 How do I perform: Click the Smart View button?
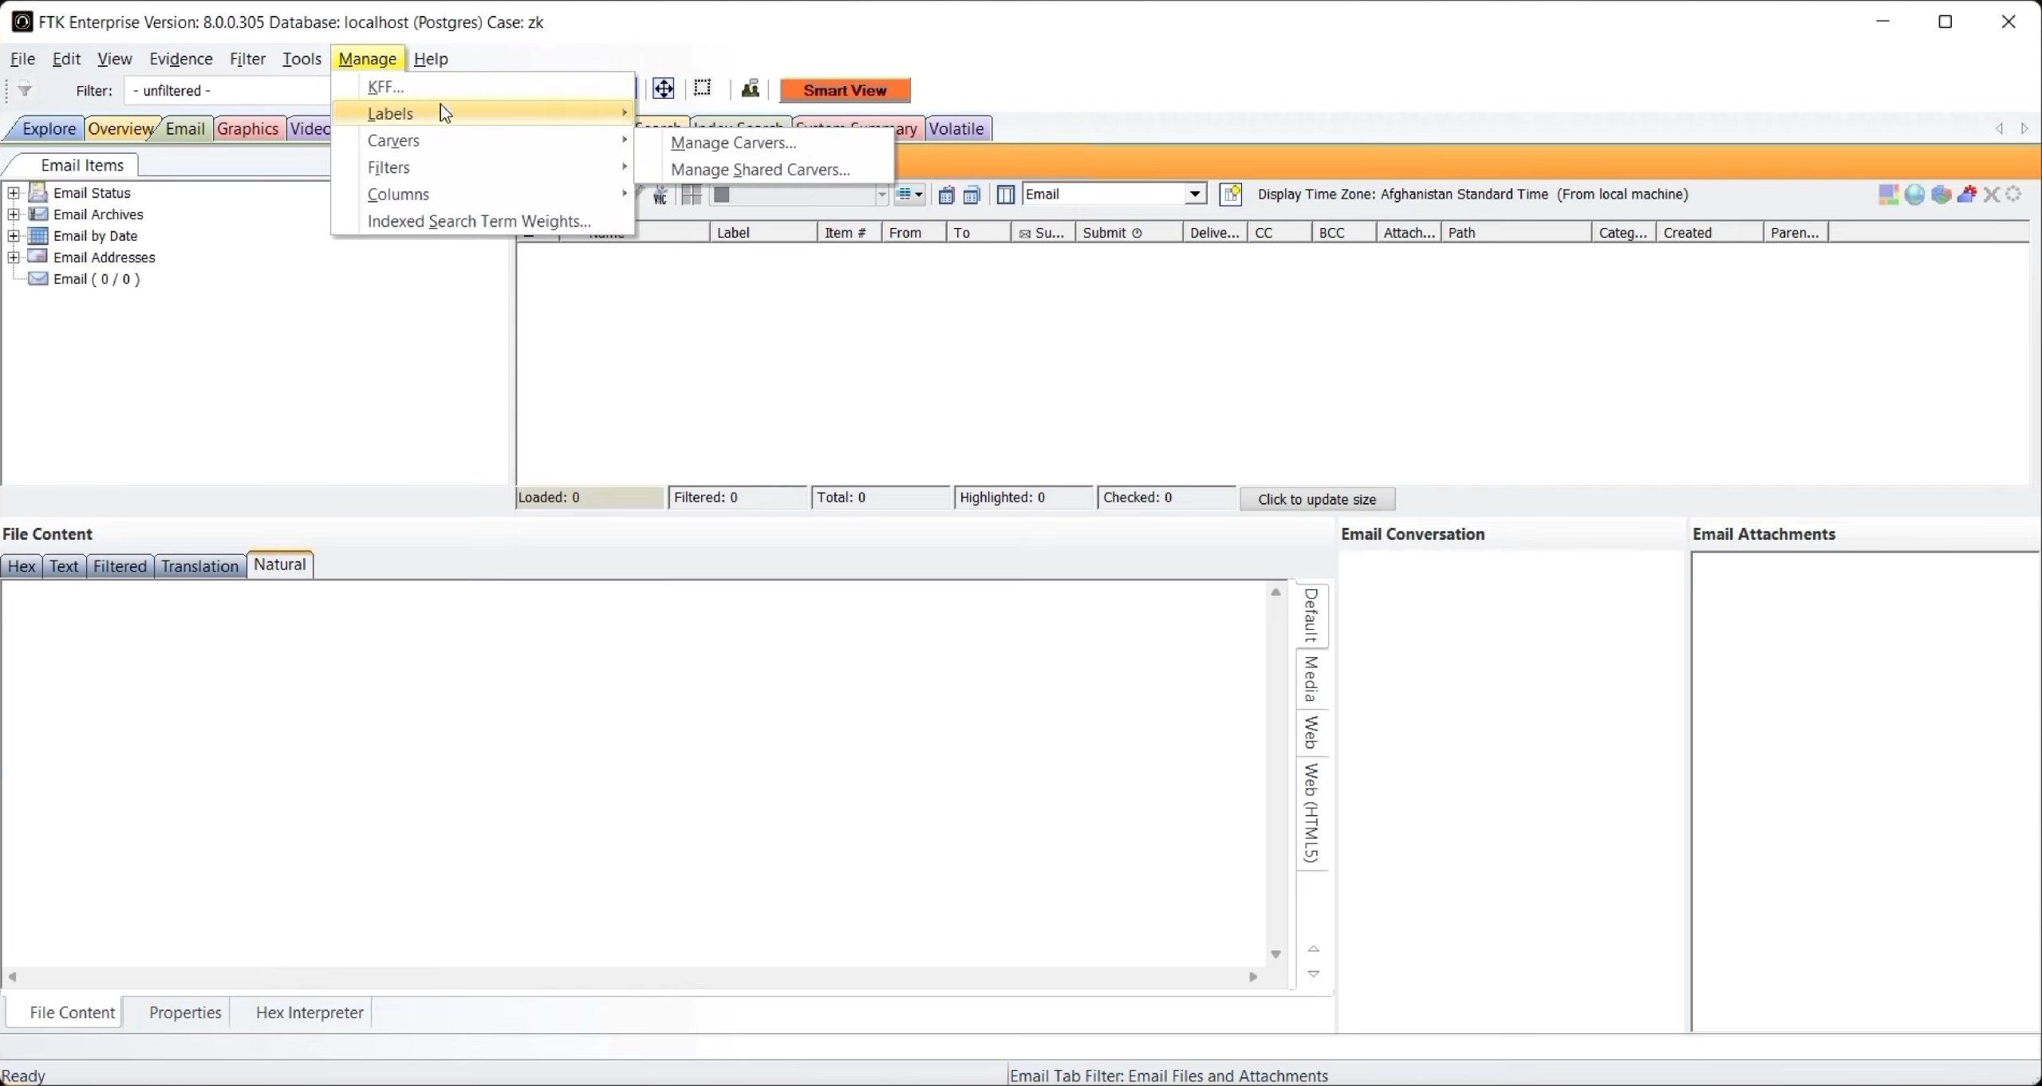point(845,90)
